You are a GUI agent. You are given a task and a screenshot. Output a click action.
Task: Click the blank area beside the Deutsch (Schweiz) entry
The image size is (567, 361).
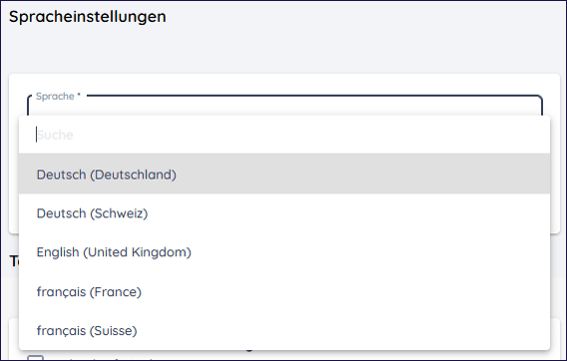[x=349, y=213]
